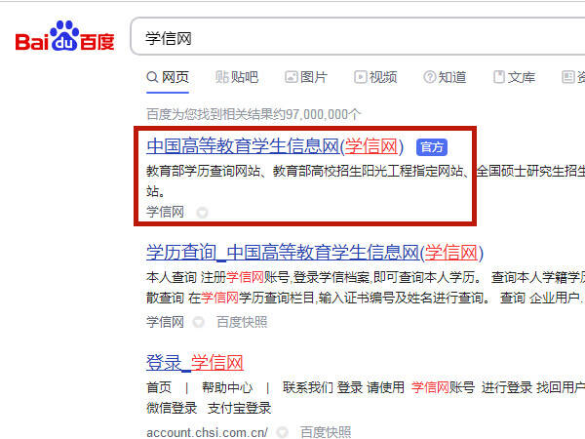The image size is (585, 439).
Task: Click the document icon beside 文库
Action: (499, 77)
